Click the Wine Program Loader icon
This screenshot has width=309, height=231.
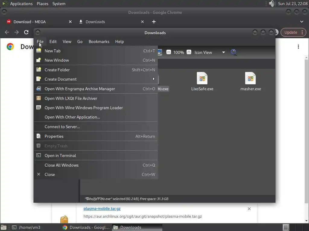coord(39,107)
